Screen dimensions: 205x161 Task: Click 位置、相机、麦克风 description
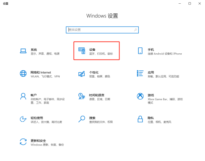tap(159, 122)
